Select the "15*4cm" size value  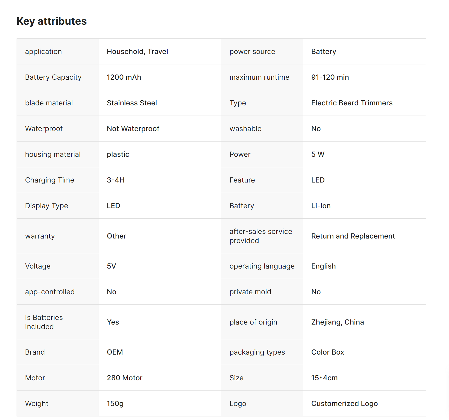click(x=324, y=378)
